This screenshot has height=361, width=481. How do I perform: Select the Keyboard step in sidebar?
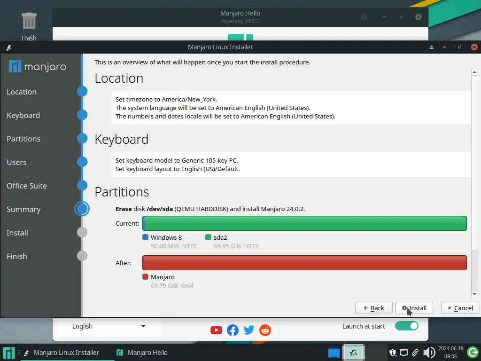[23, 116]
